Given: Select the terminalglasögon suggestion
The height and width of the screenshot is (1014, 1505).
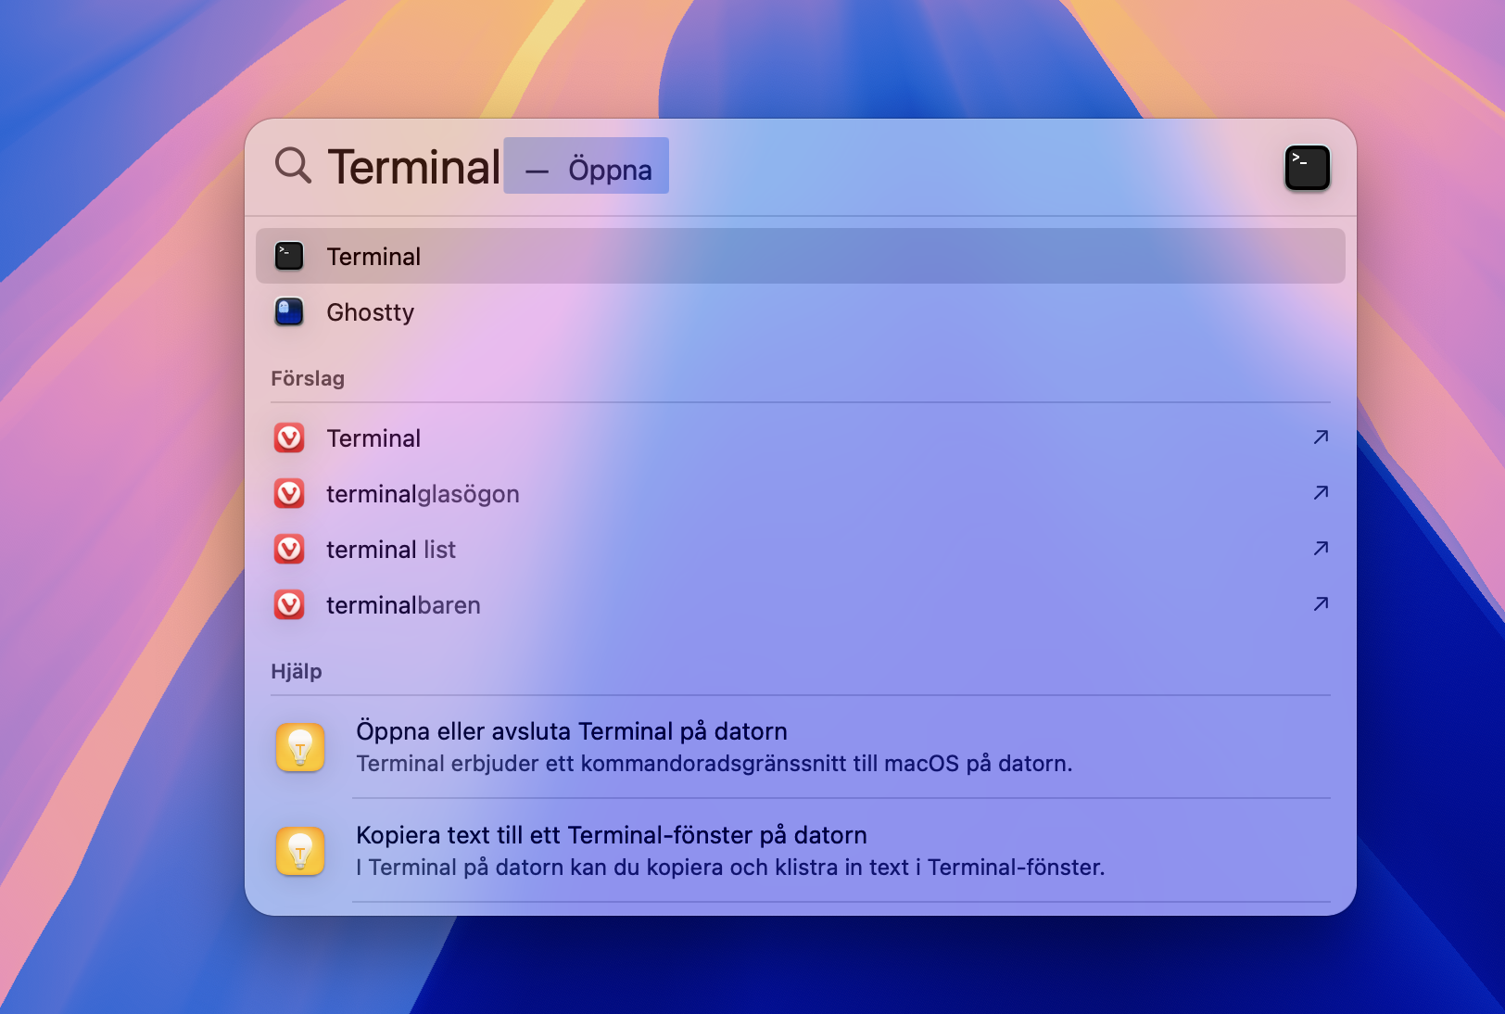Looking at the screenshot, I should pyautogui.click(x=801, y=493).
